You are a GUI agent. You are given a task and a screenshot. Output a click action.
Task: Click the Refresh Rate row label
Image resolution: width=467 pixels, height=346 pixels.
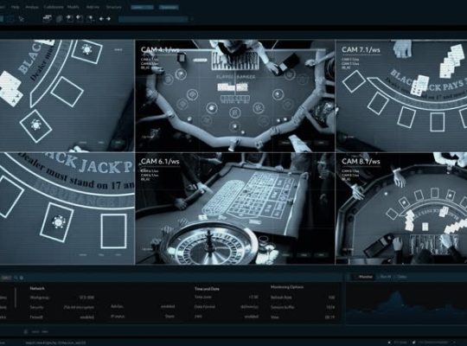tap(281, 298)
